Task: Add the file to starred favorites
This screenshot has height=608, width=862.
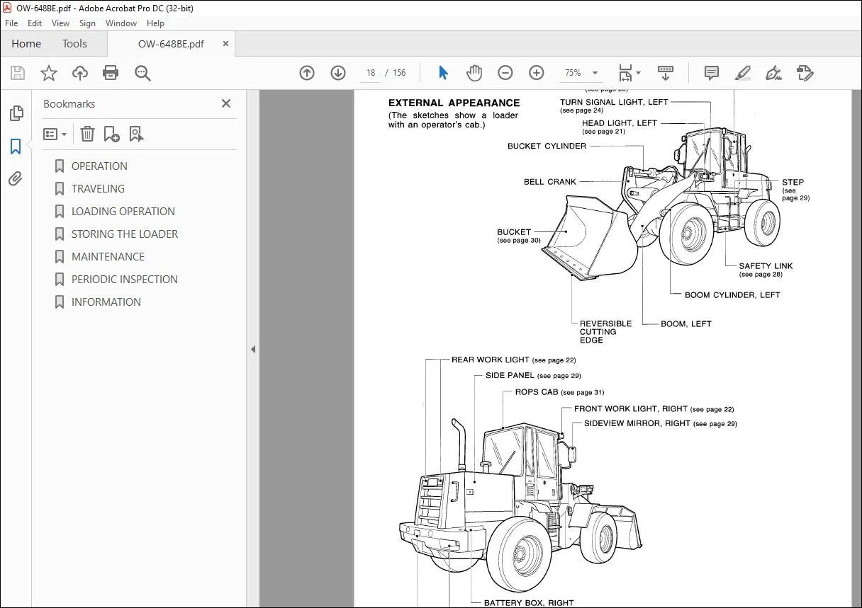Action: point(49,73)
